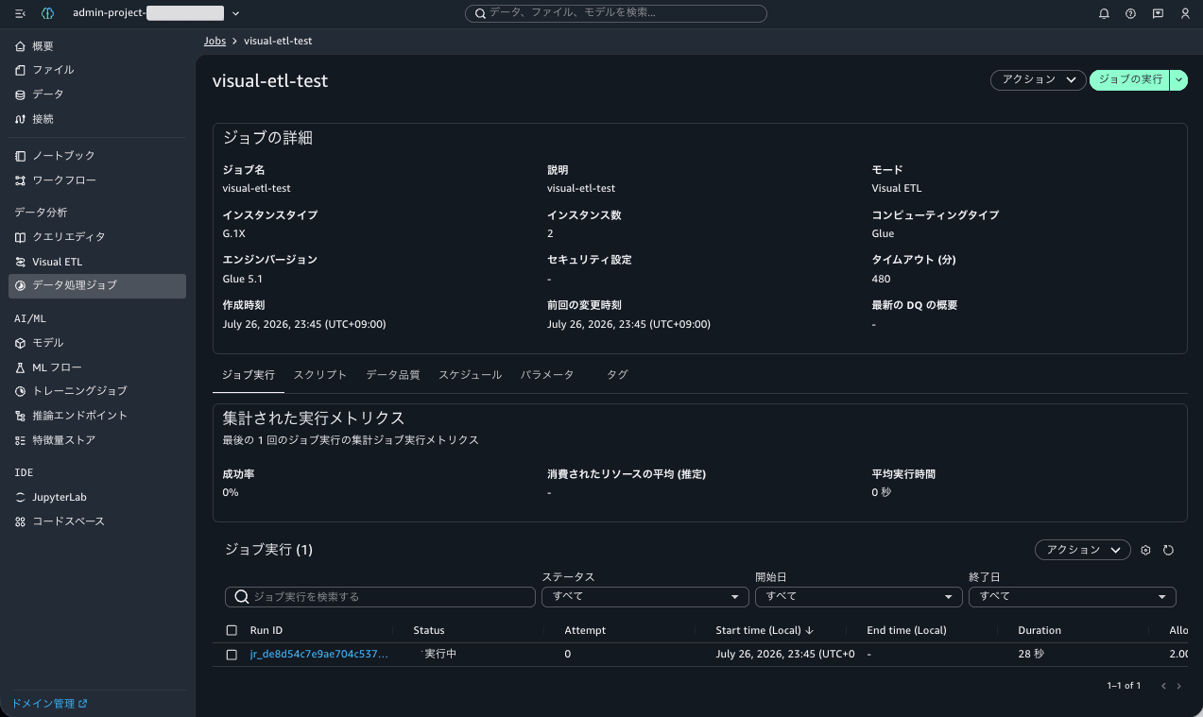
Task: Open the user profile icon
Action: (1185, 14)
